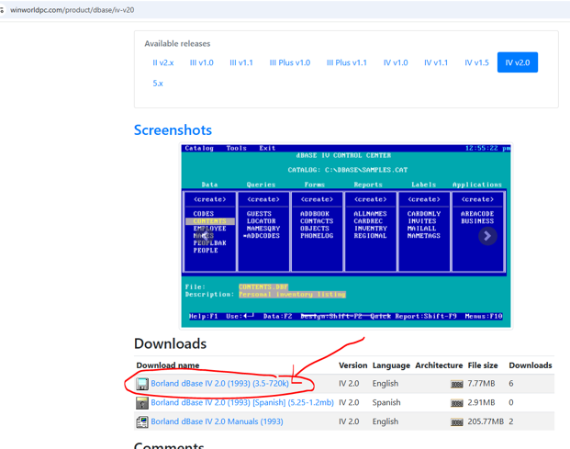Viewport: 570px width, 449px height.
Task: Open the Spanish 5.25-1.2mb download link
Action: 242,402
